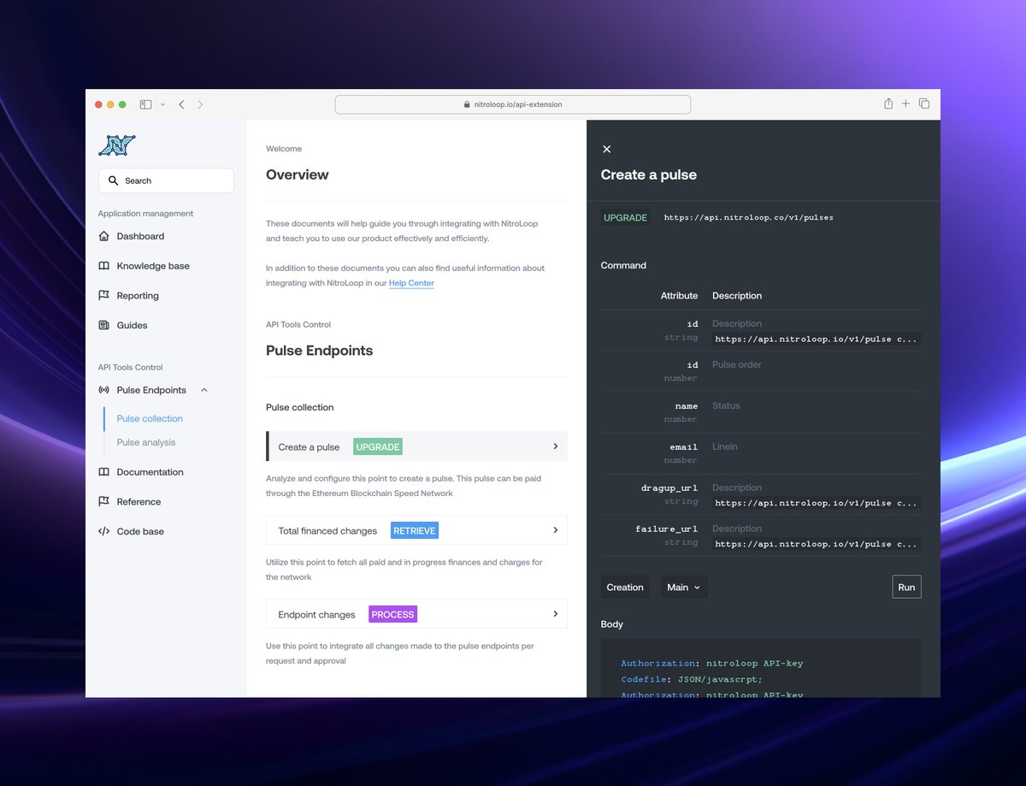
Task: Click the Linein description text
Action: [x=725, y=446]
